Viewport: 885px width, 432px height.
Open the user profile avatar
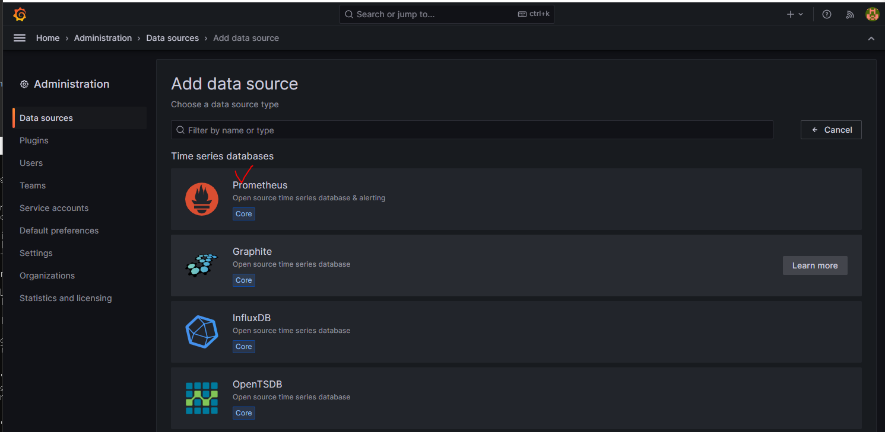872,14
